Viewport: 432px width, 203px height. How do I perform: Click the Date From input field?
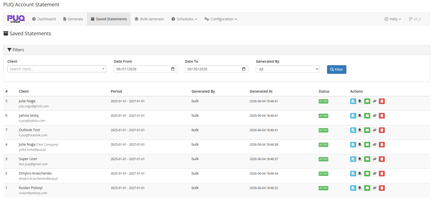145,69
